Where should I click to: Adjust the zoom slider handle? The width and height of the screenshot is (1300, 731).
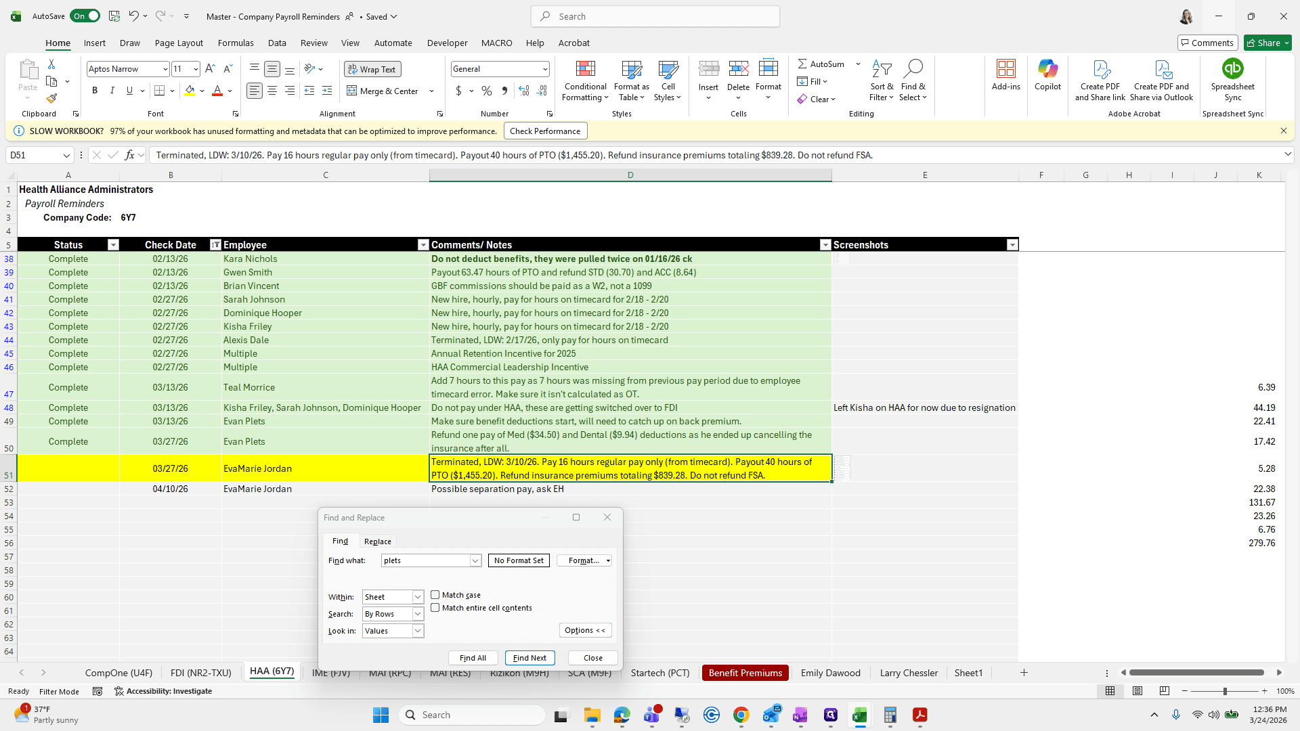[x=1224, y=691]
